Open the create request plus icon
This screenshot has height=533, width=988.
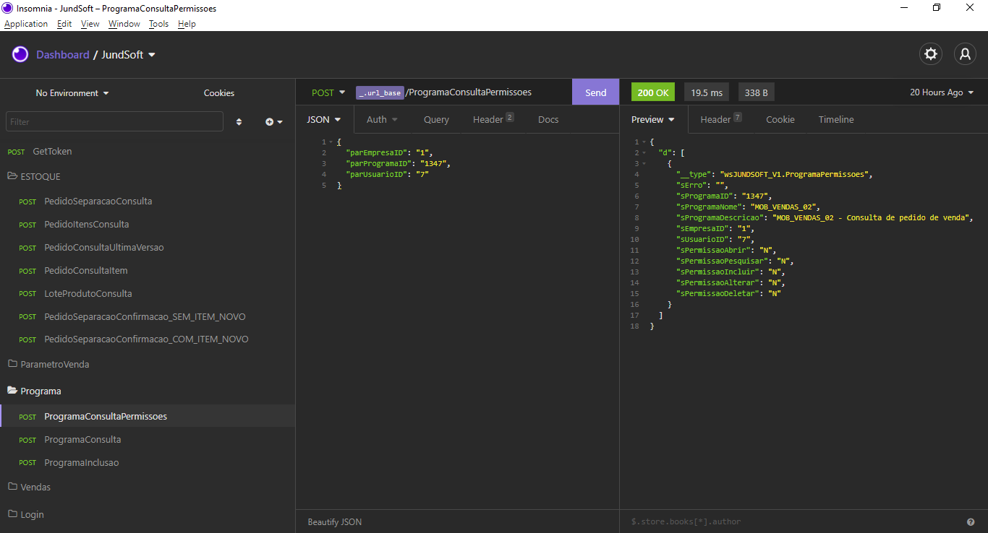(274, 122)
